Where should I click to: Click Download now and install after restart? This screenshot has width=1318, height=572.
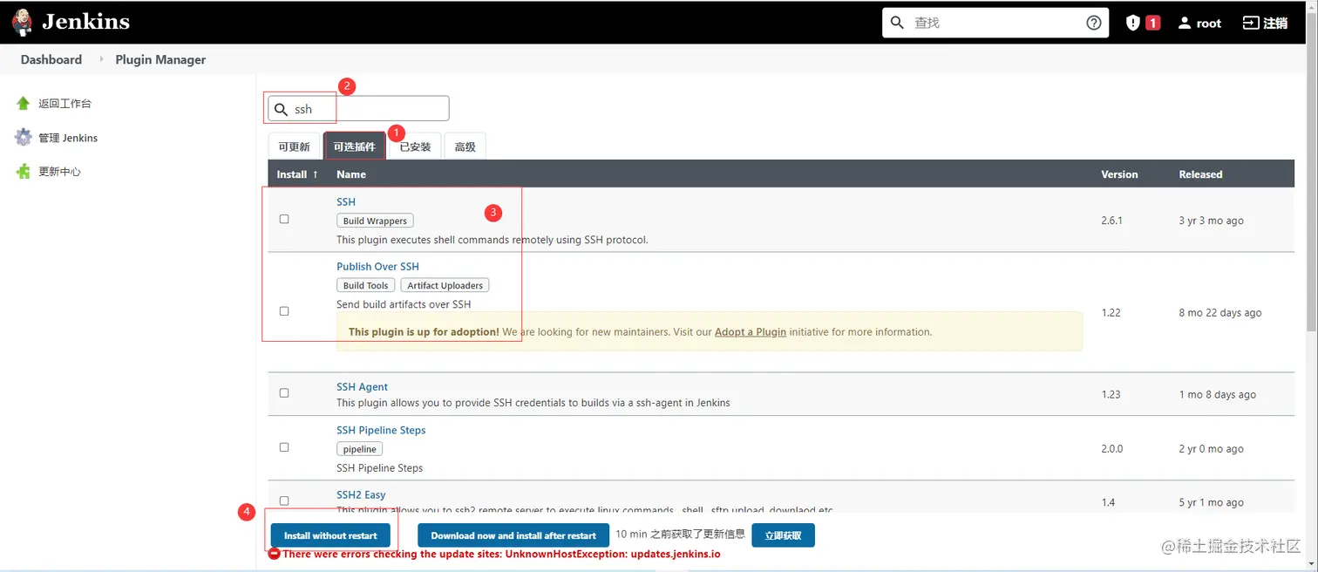click(x=513, y=535)
